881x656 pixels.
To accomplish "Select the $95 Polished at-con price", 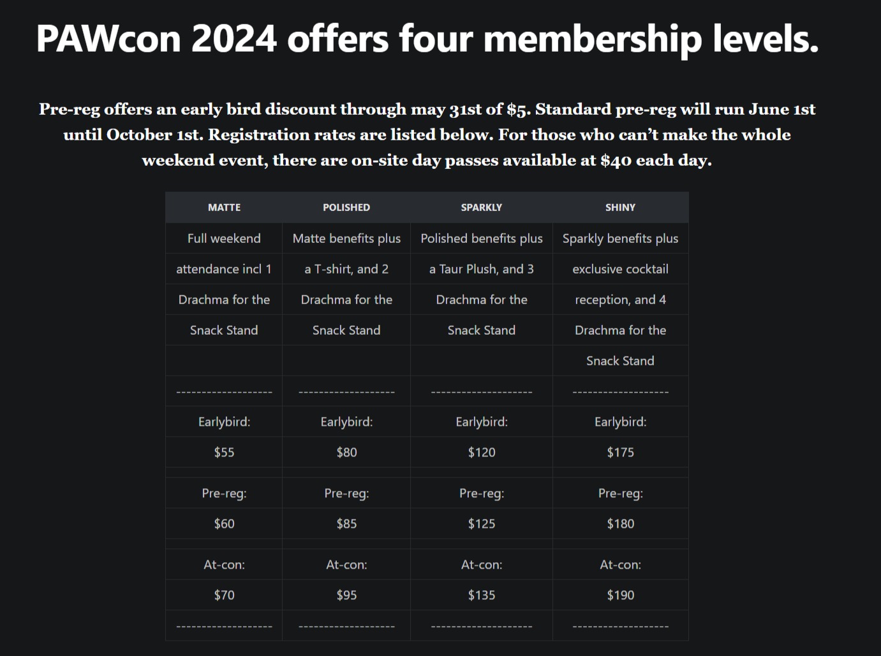I will pos(346,595).
